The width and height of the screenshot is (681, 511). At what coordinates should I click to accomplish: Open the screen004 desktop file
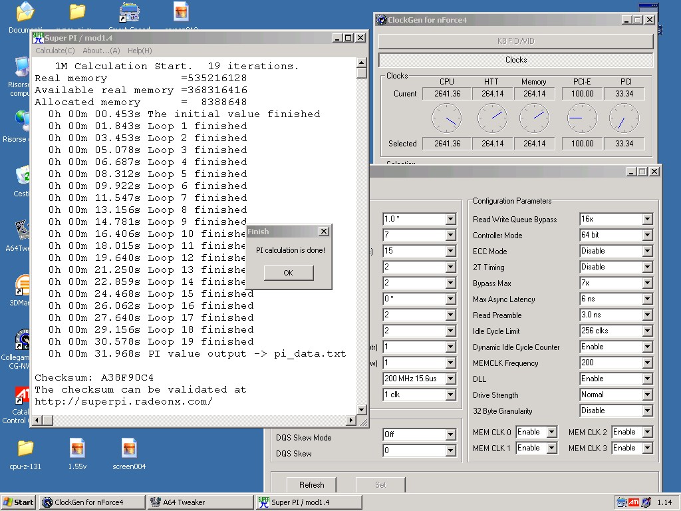(129, 448)
